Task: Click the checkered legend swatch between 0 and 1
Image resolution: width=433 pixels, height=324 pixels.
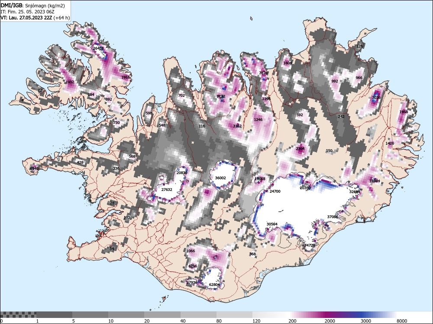Action: 18,314
